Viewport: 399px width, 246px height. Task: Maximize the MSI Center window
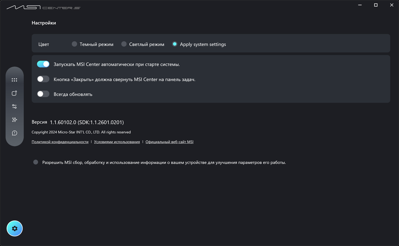click(376, 5)
